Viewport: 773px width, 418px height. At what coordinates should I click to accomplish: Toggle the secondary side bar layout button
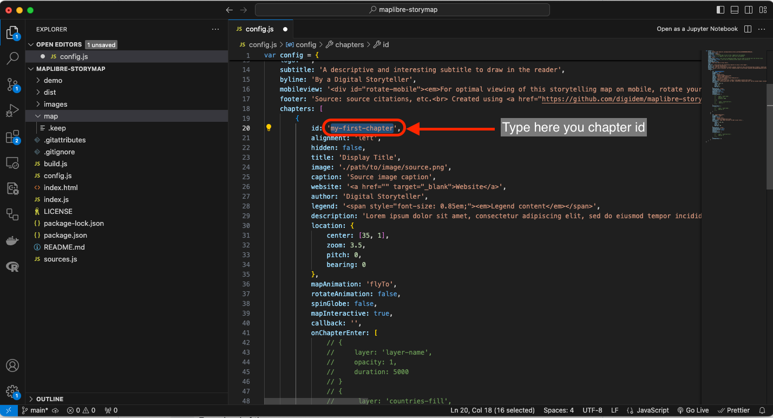(749, 10)
